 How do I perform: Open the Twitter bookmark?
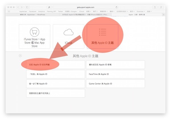[60, 11]
